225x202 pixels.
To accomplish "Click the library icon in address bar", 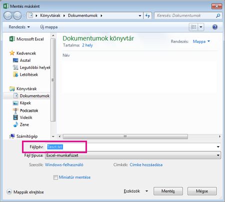I will (30, 15).
